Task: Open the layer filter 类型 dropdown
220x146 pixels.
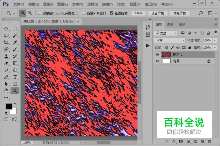Action: tap(166, 33)
